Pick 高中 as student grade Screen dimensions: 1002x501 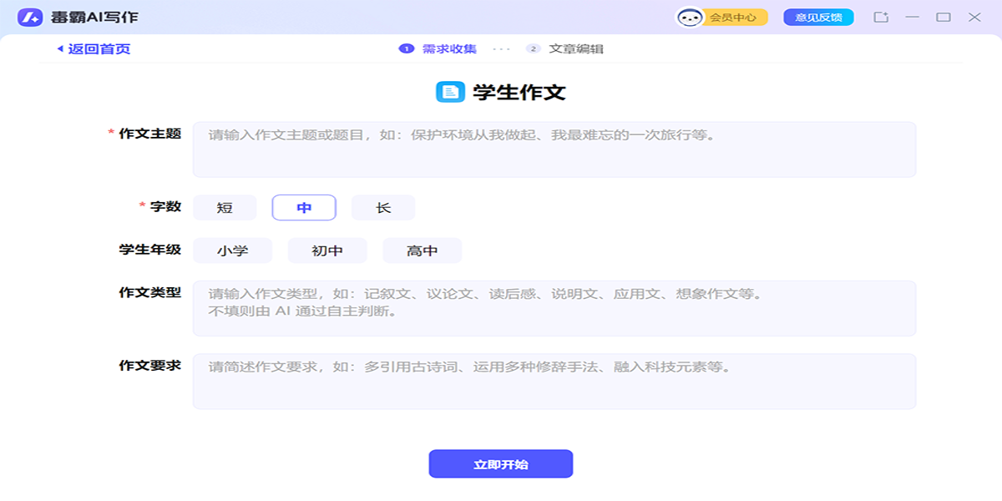coord(422,250)
